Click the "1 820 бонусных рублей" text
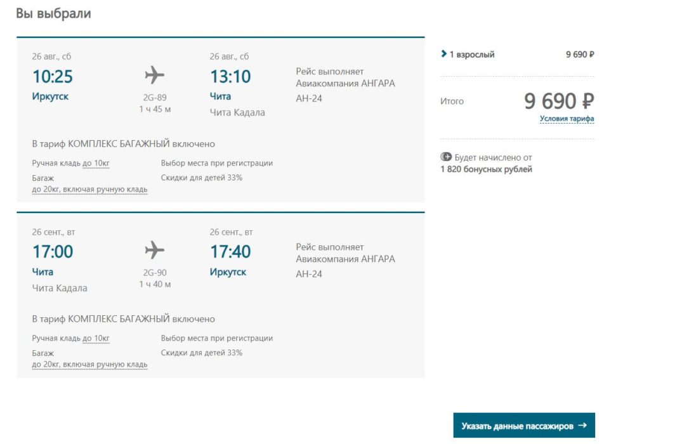 (x=486, y=169)
